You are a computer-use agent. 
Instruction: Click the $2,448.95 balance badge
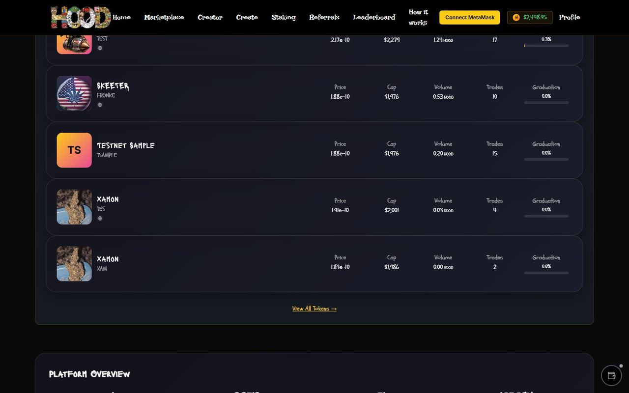click(x=530, y=17)
